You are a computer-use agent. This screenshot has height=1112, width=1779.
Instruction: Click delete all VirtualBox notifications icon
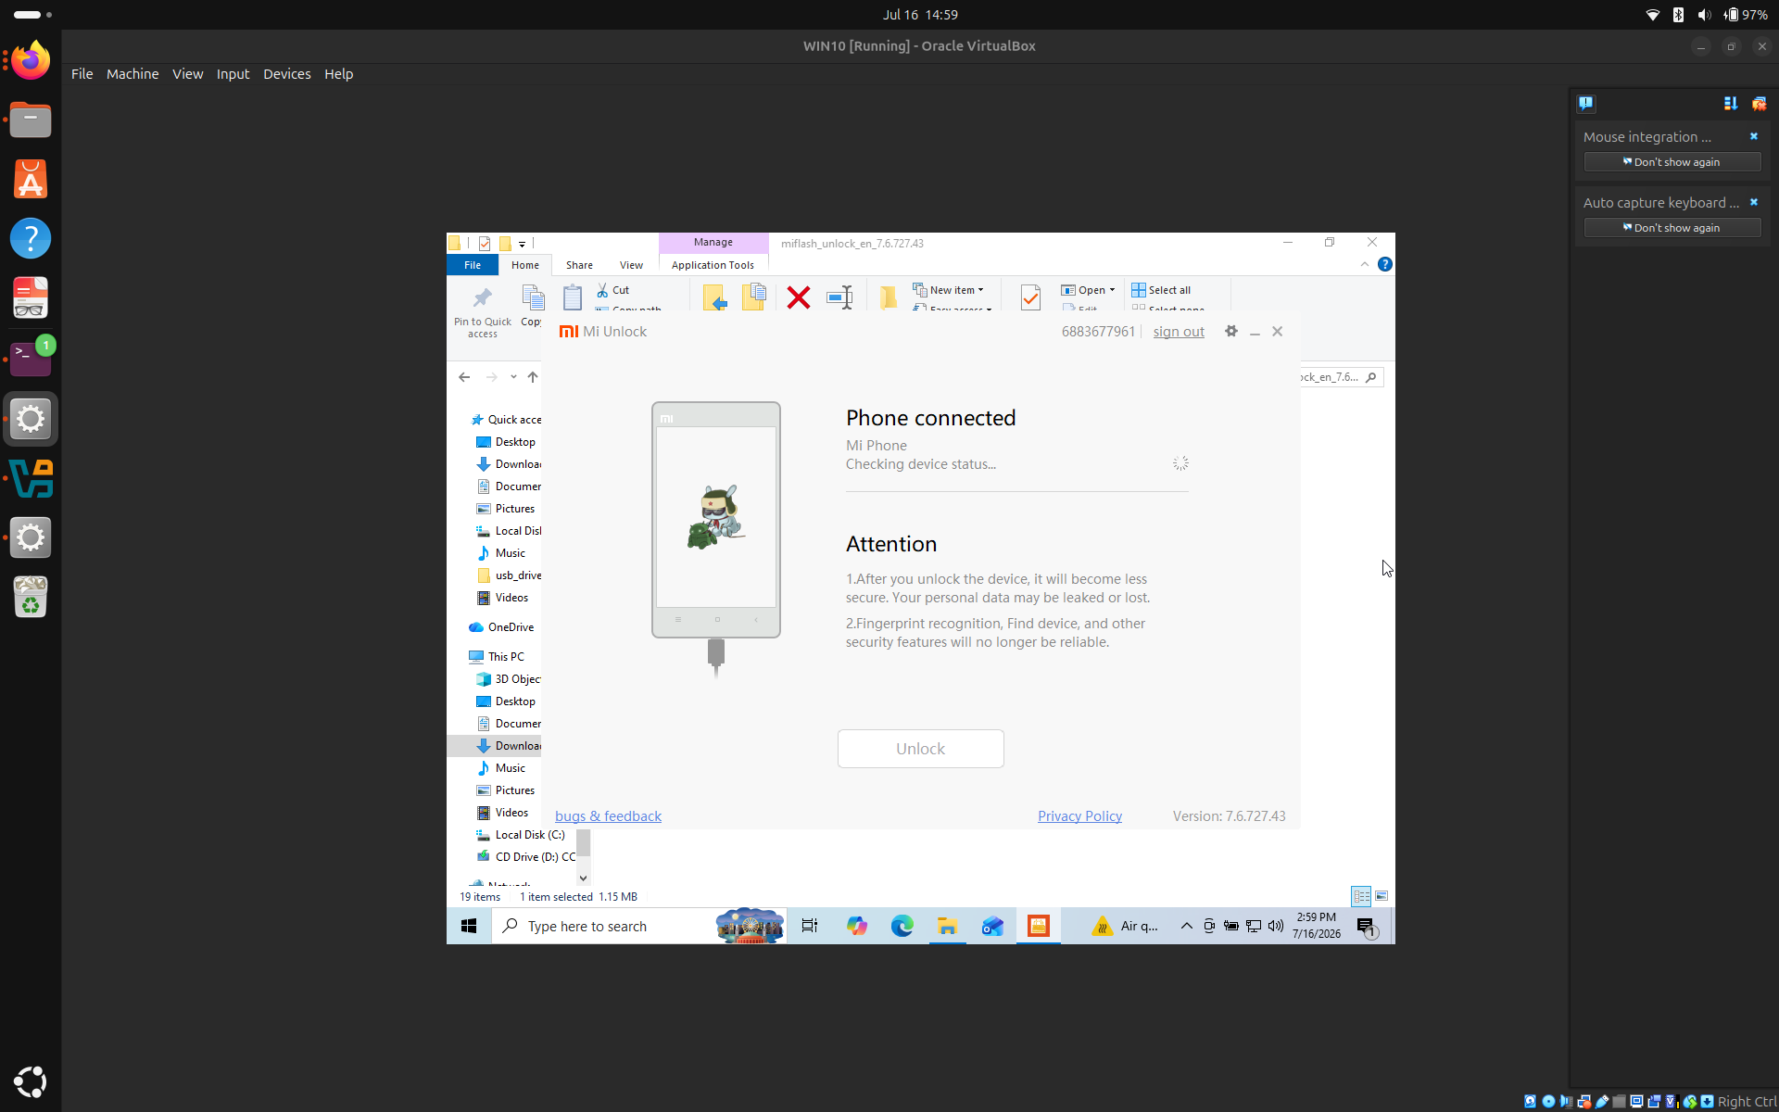click(1759, 104)
